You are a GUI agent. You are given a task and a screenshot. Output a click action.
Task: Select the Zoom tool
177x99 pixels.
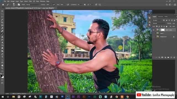coord(2,68)
